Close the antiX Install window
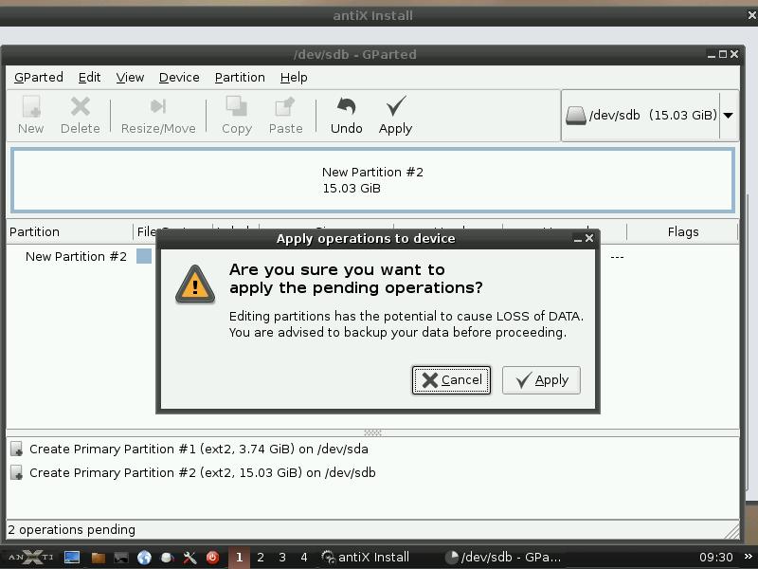 (752, 15)
